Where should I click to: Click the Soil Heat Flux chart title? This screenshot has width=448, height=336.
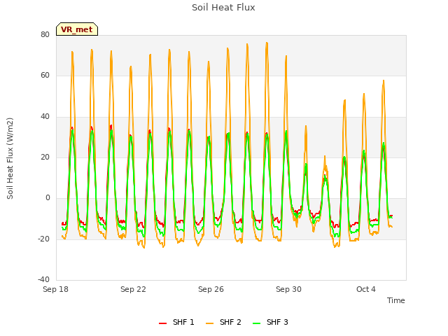pos(223,8)
